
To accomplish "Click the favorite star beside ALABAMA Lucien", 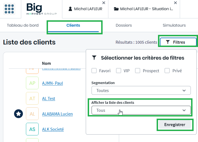I will [18, 114].
